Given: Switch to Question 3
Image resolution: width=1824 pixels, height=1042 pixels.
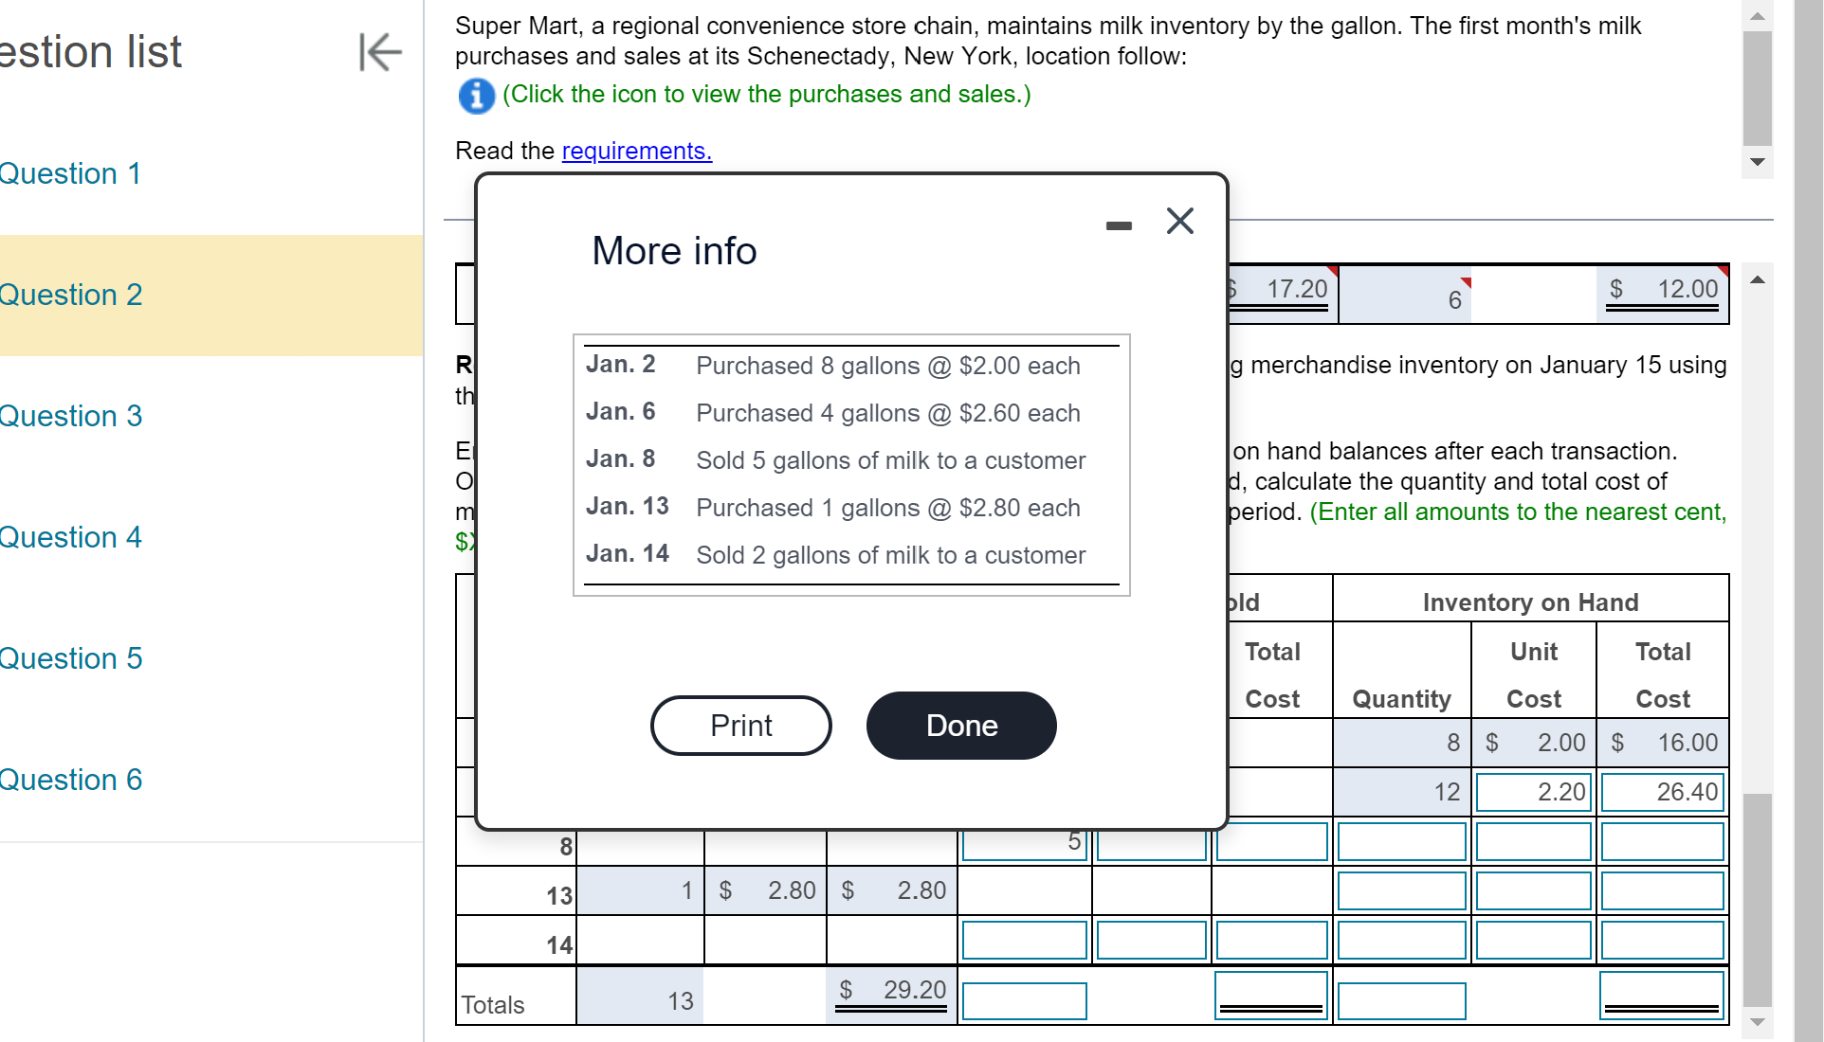Looking at the screenshot, I should [x=70, y=416].
